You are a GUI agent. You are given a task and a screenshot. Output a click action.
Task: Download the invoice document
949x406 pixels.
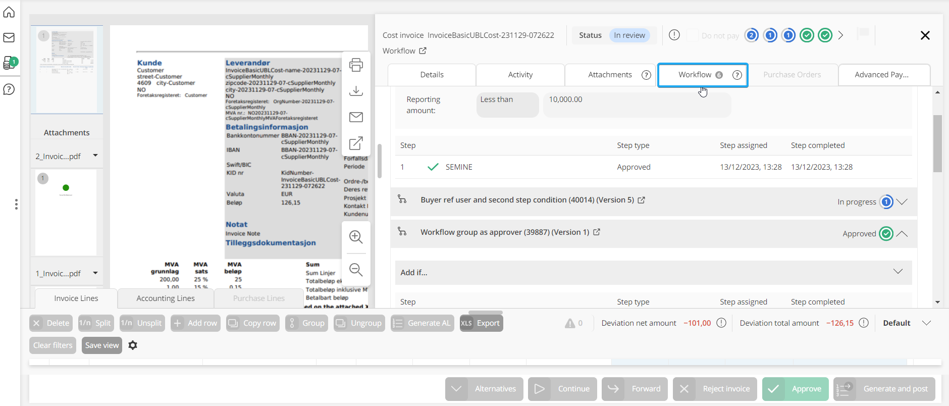(356, 91)
